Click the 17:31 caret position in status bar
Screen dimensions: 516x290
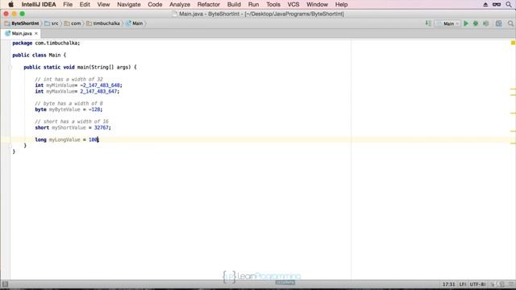click(x=448, y=284)
